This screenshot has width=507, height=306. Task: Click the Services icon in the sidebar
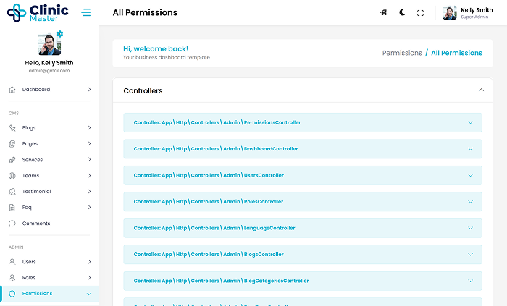(12, 160)
